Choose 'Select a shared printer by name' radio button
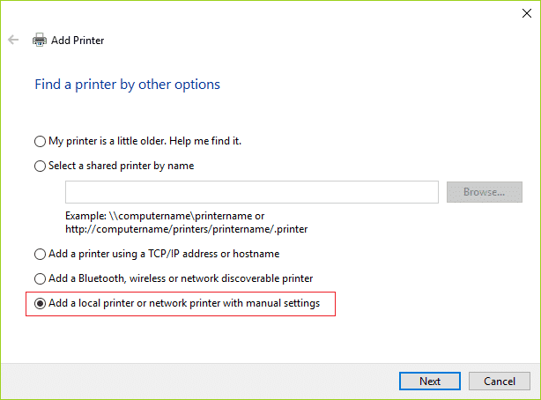 [39, 166]
